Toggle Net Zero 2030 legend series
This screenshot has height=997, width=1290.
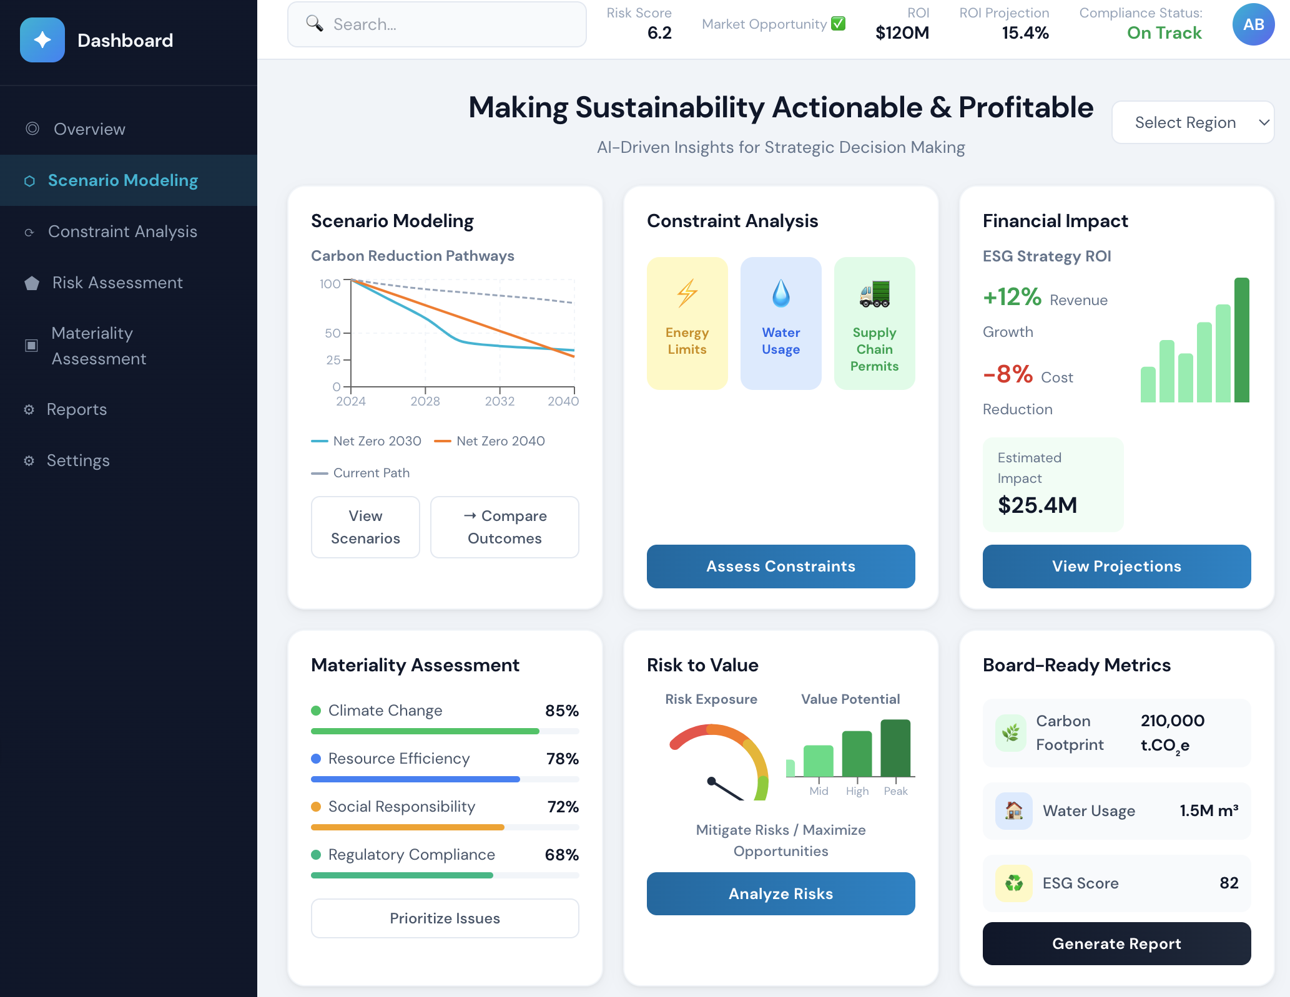point(367,441)
